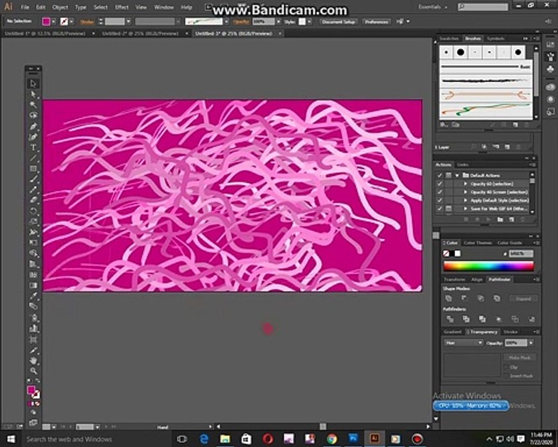Select the Rotate tool

pos(33,211)
